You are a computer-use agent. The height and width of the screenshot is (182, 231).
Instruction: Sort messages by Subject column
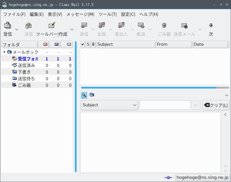coord(126,44)
